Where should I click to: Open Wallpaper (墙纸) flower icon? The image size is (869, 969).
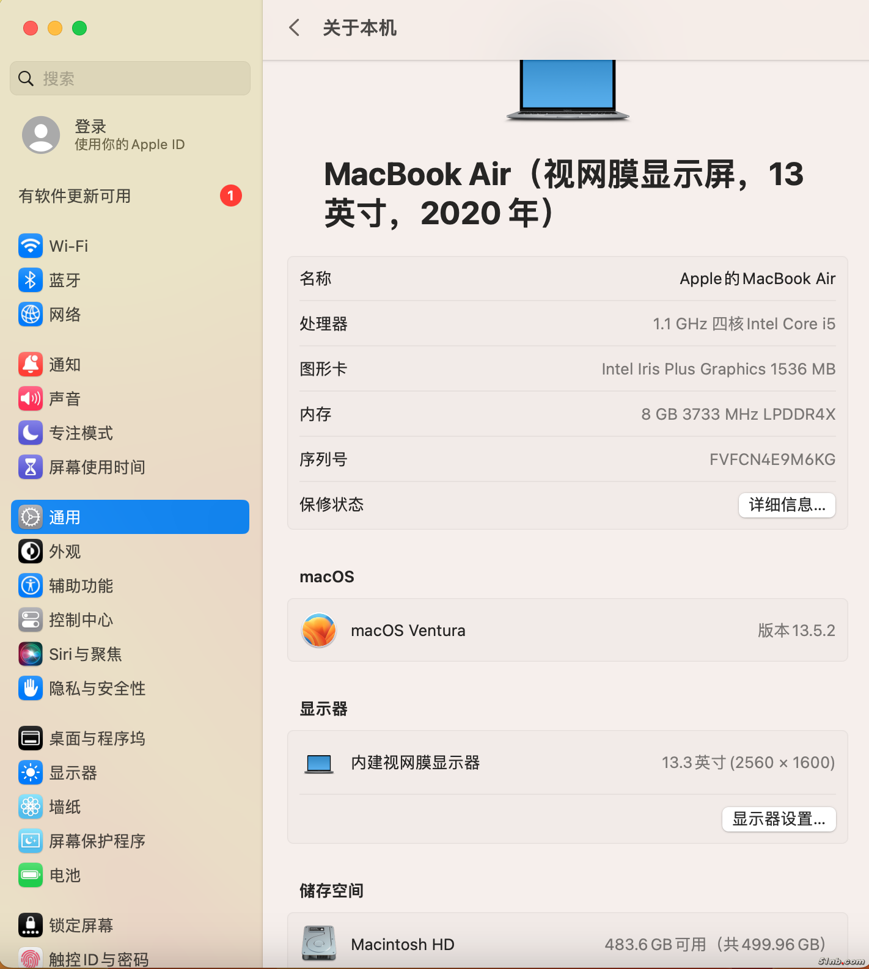click(31, 807)
